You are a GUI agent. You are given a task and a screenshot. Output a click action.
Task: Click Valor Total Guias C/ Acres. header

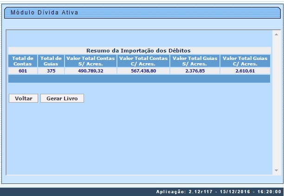coord(245,61)
